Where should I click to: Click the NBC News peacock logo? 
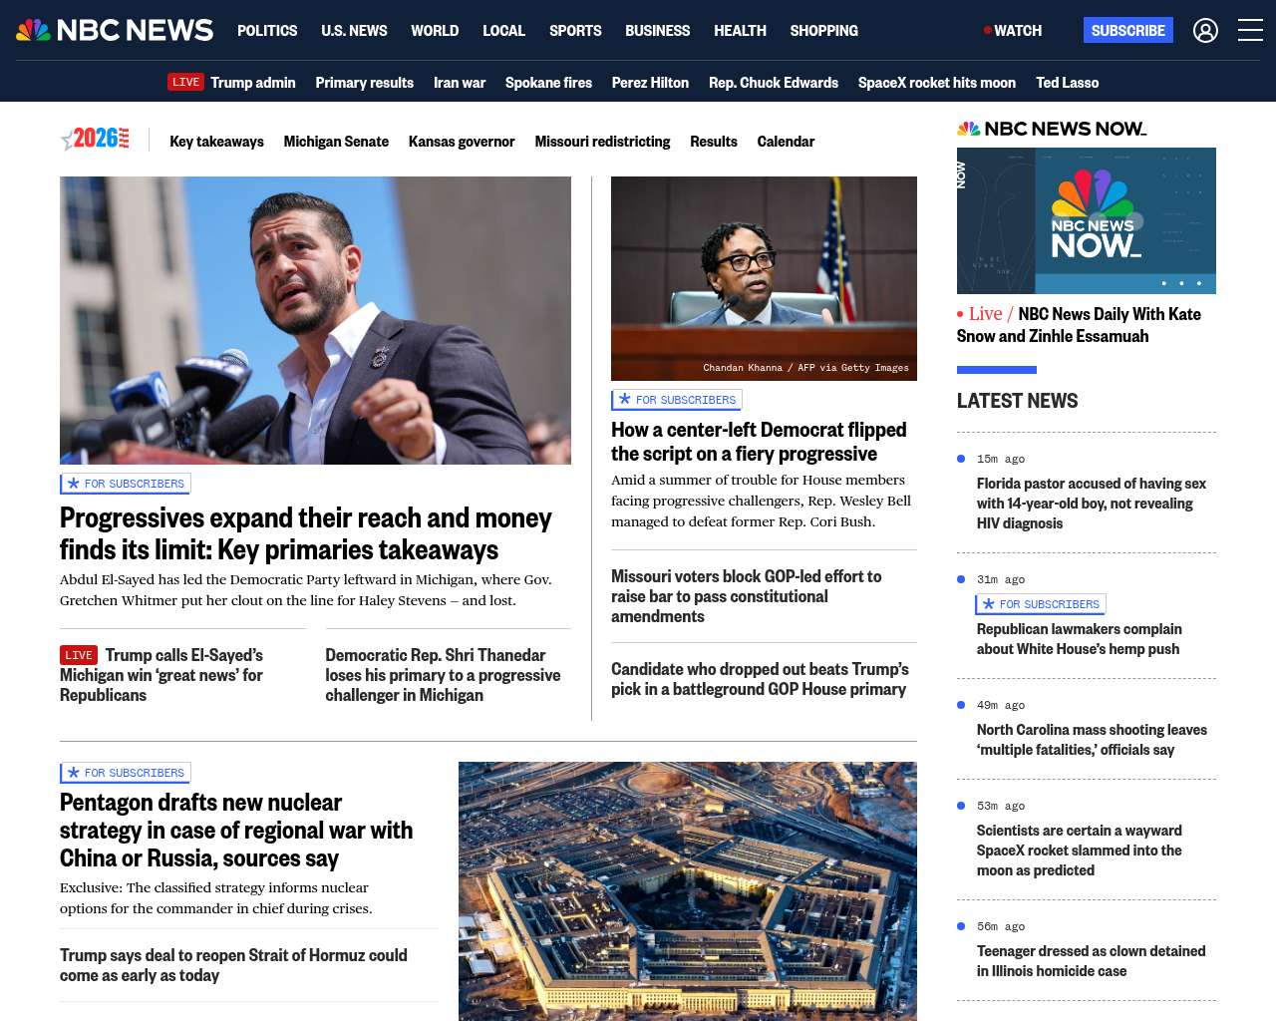pos(115,31)
